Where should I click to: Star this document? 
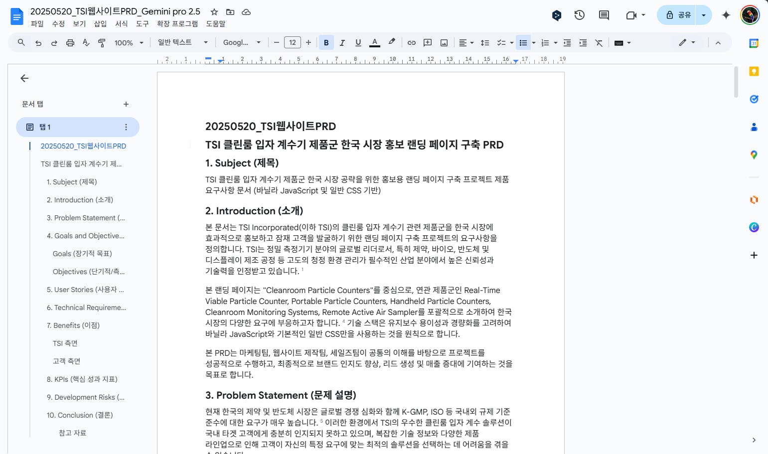click(x=214, y=11)
